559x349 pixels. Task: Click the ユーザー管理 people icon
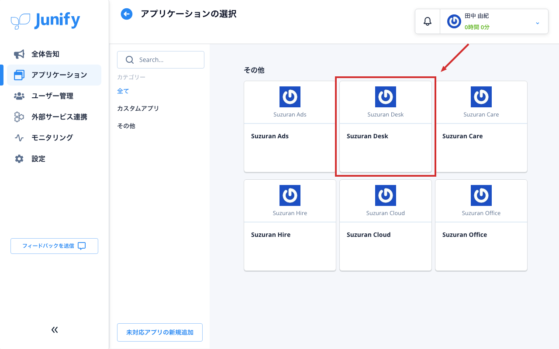click(19, 96)
